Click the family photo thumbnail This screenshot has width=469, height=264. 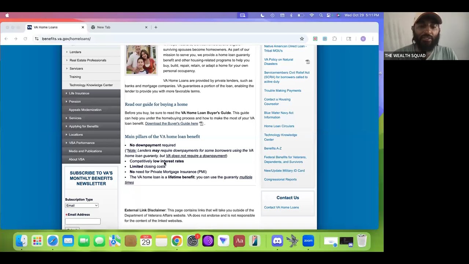click(x=141, y=60)
